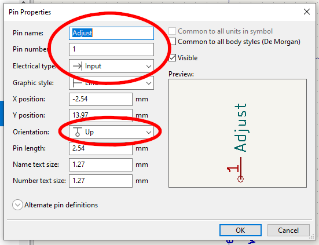Click the Up orientation pin icon
The image size is (319, 245).
click(x=78, y=132)
